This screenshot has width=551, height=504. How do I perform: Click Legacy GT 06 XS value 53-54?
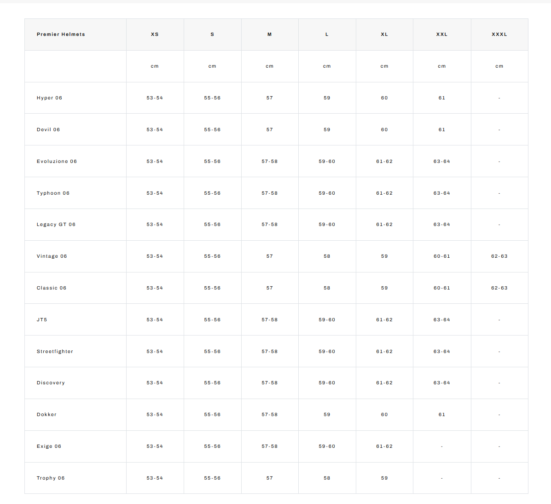[155, 224]
